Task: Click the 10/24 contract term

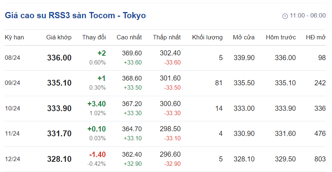Action: click(12, 108)
